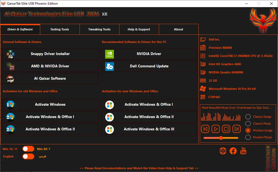Stop the music playback
The height and width of the screenshot is (172, 278).
click(x=226, y=129)
